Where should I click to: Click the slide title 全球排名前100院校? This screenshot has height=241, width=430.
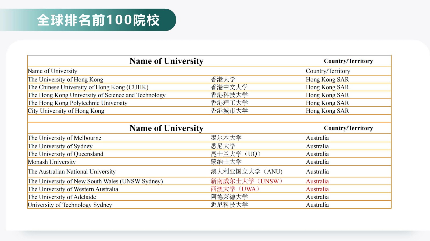click(x=98, y=20)
